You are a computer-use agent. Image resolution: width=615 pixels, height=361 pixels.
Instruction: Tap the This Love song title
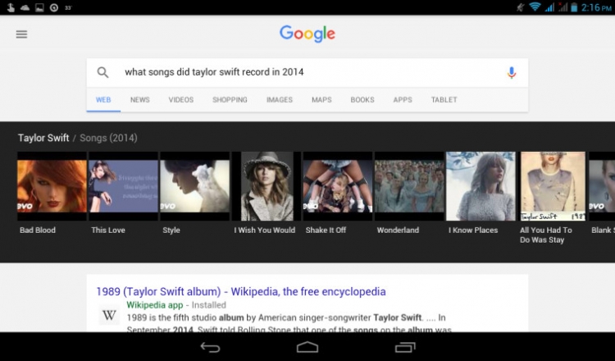(x=108, y=231)
